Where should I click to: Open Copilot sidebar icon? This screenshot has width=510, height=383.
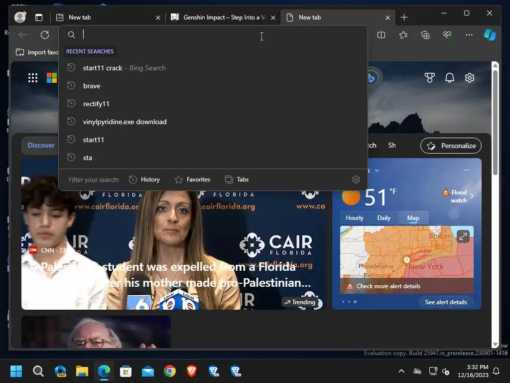[490, 35]
